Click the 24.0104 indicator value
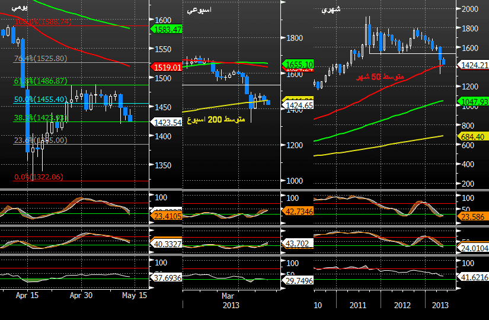 coord(474,248)
